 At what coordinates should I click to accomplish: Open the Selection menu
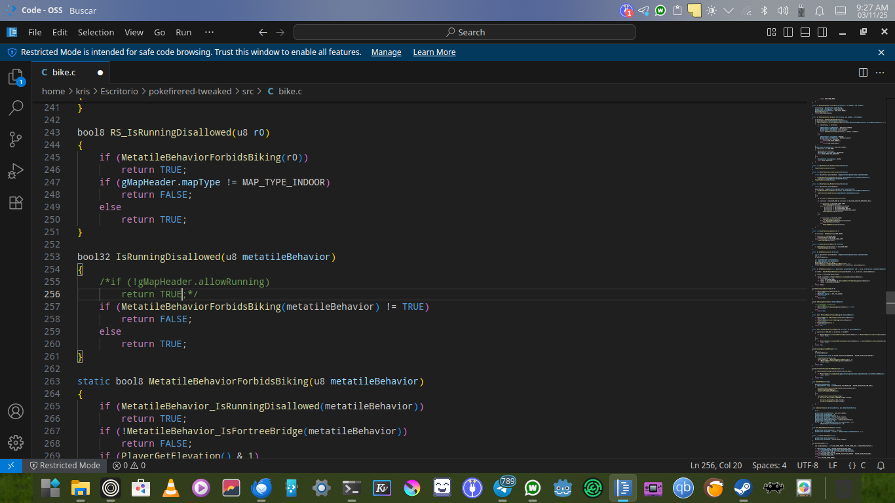96,32
